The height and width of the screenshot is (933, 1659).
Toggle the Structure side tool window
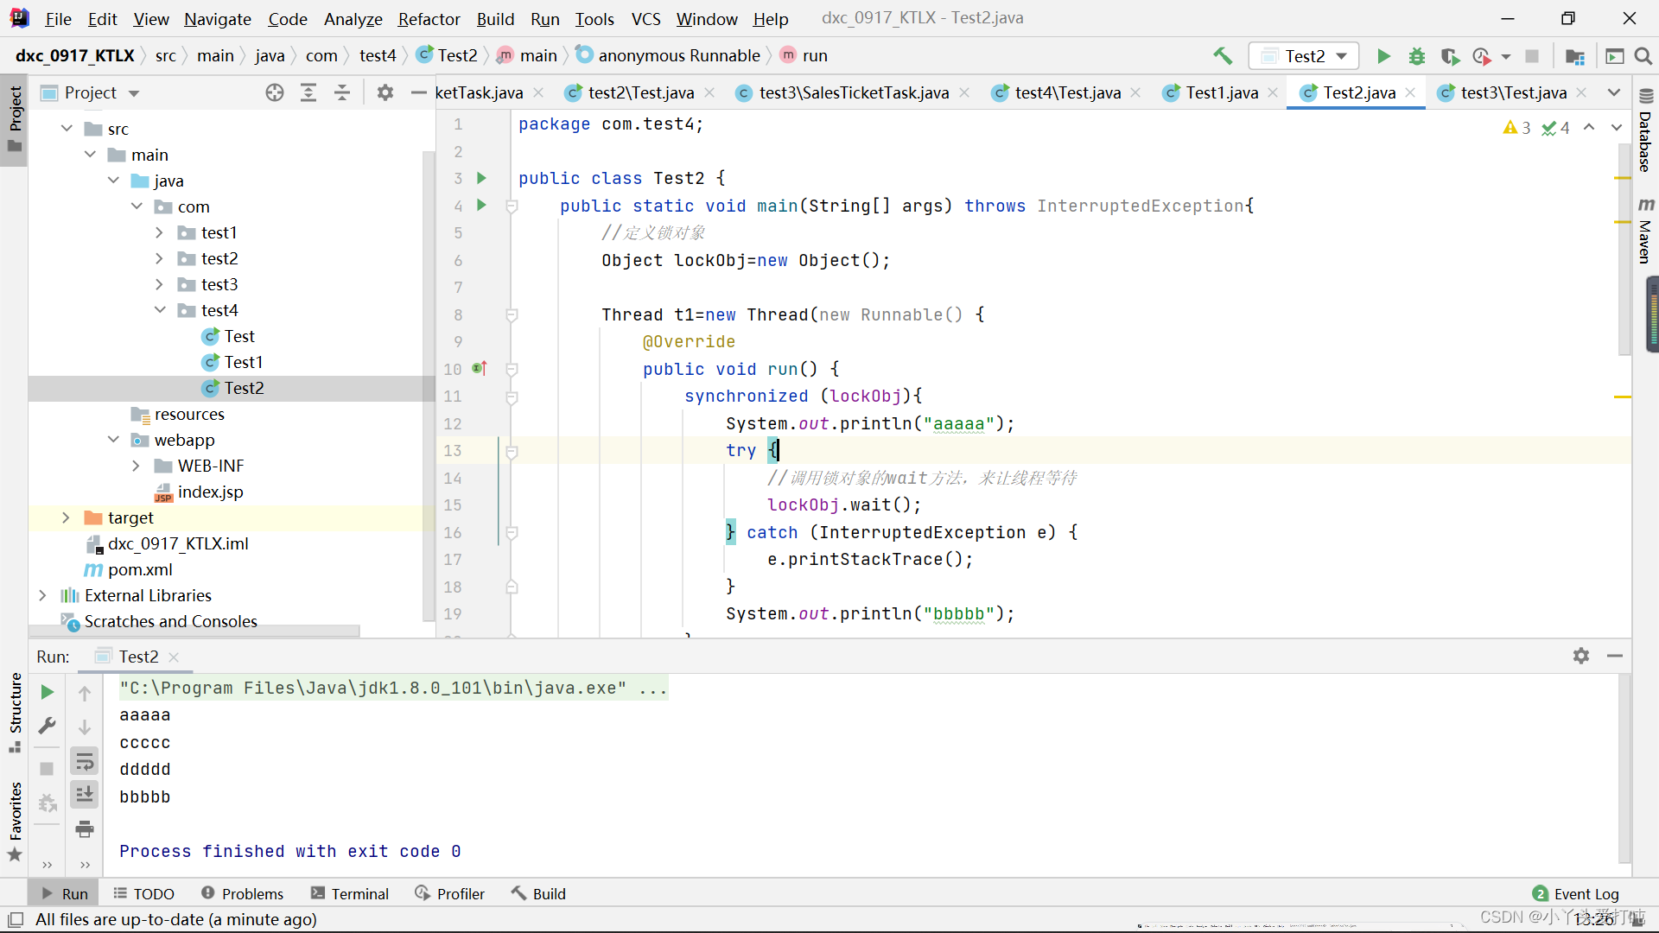click(x=15, y=712)
